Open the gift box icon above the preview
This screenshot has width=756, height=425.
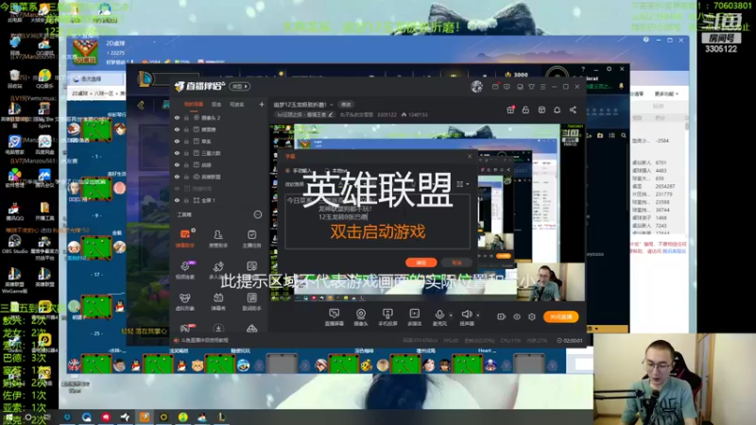tap(510, 110)
